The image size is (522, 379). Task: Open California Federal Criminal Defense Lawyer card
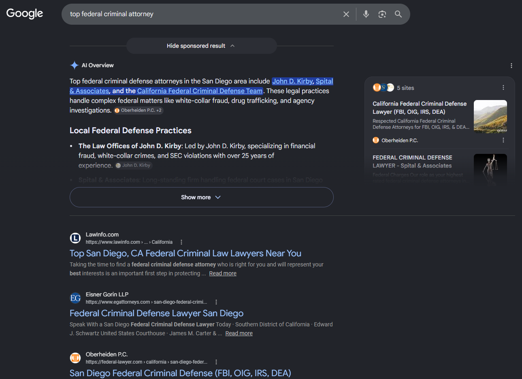pyautogui.click(x=420, y=108)
